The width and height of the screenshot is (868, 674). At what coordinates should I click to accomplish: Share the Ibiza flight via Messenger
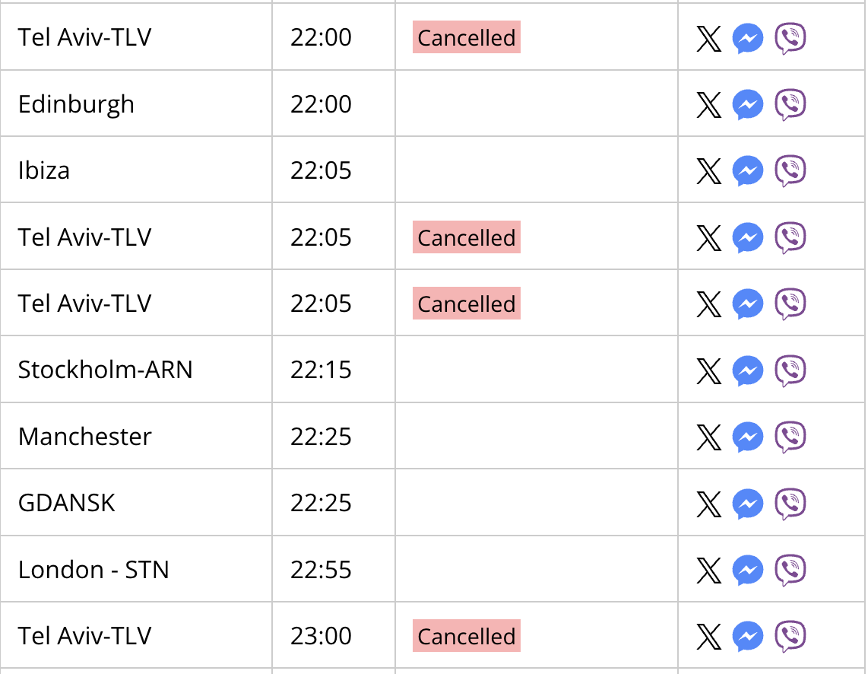(748, 170)
